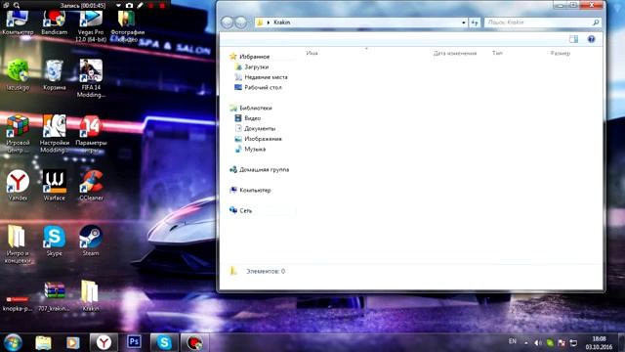Image resolution: width=625 pixels, height=352 pixels.
Task: Click the Bandicam magnifier icon
Action: click(17, 6)
